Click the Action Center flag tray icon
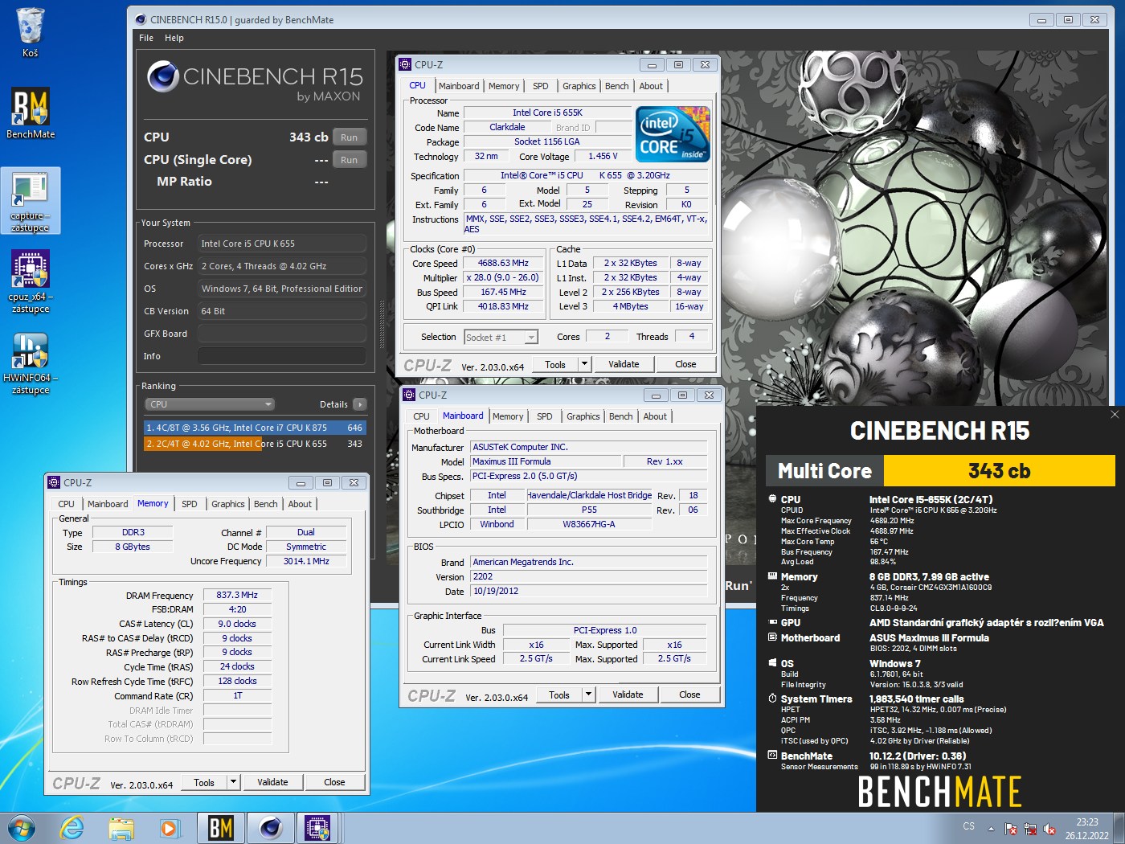This screenshot has width=1125, height=844. [1011, 828]
